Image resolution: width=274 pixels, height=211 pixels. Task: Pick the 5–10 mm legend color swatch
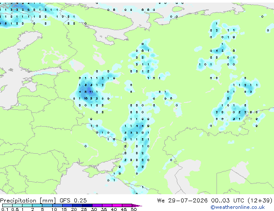click(47, 205)
